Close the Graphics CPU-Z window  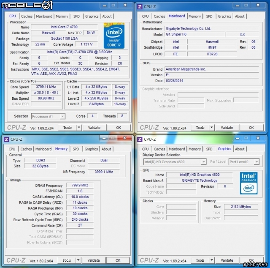(258, 138)
